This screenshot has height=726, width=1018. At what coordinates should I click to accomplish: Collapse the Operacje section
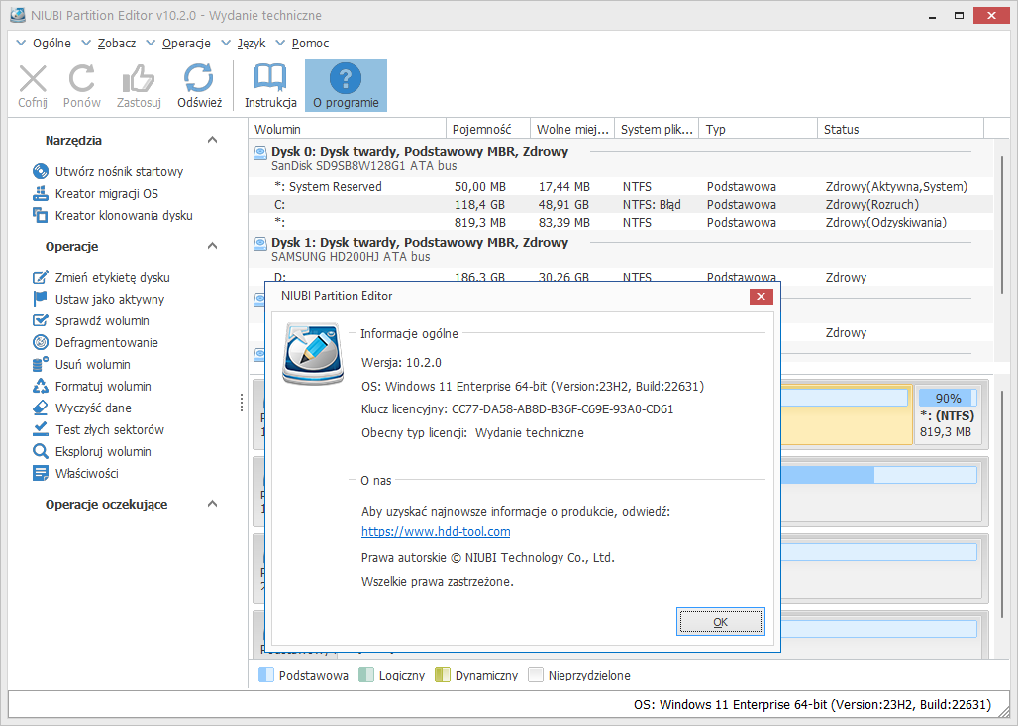212,246
